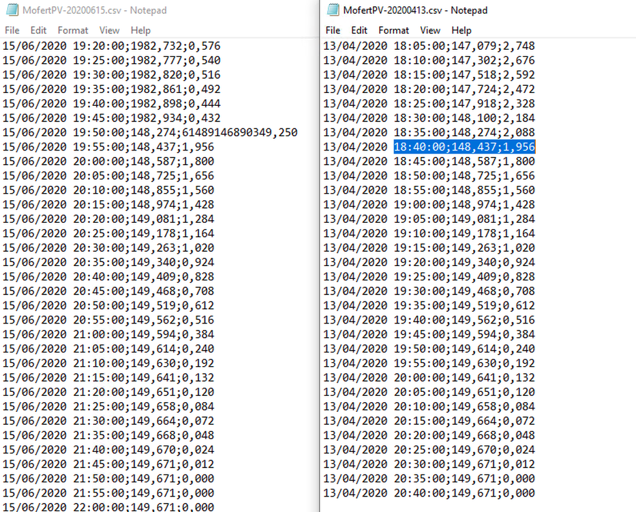This screenshot has width=636, height=512.
Task: Click line 13/04/2020 19:00:00;148,974;1,428
Action: coord(429,205)
